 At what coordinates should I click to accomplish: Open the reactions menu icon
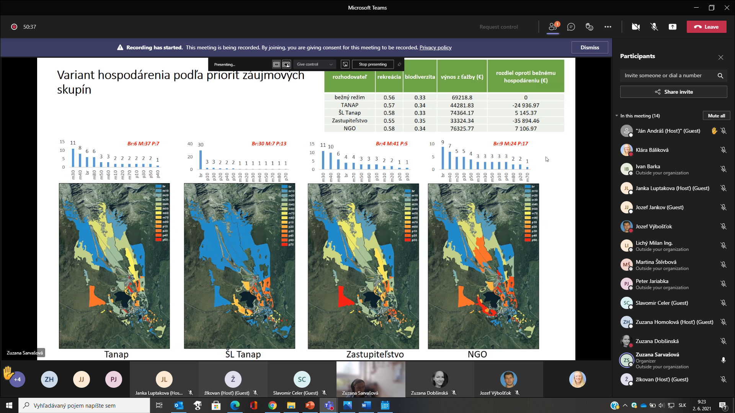point(590,27)
